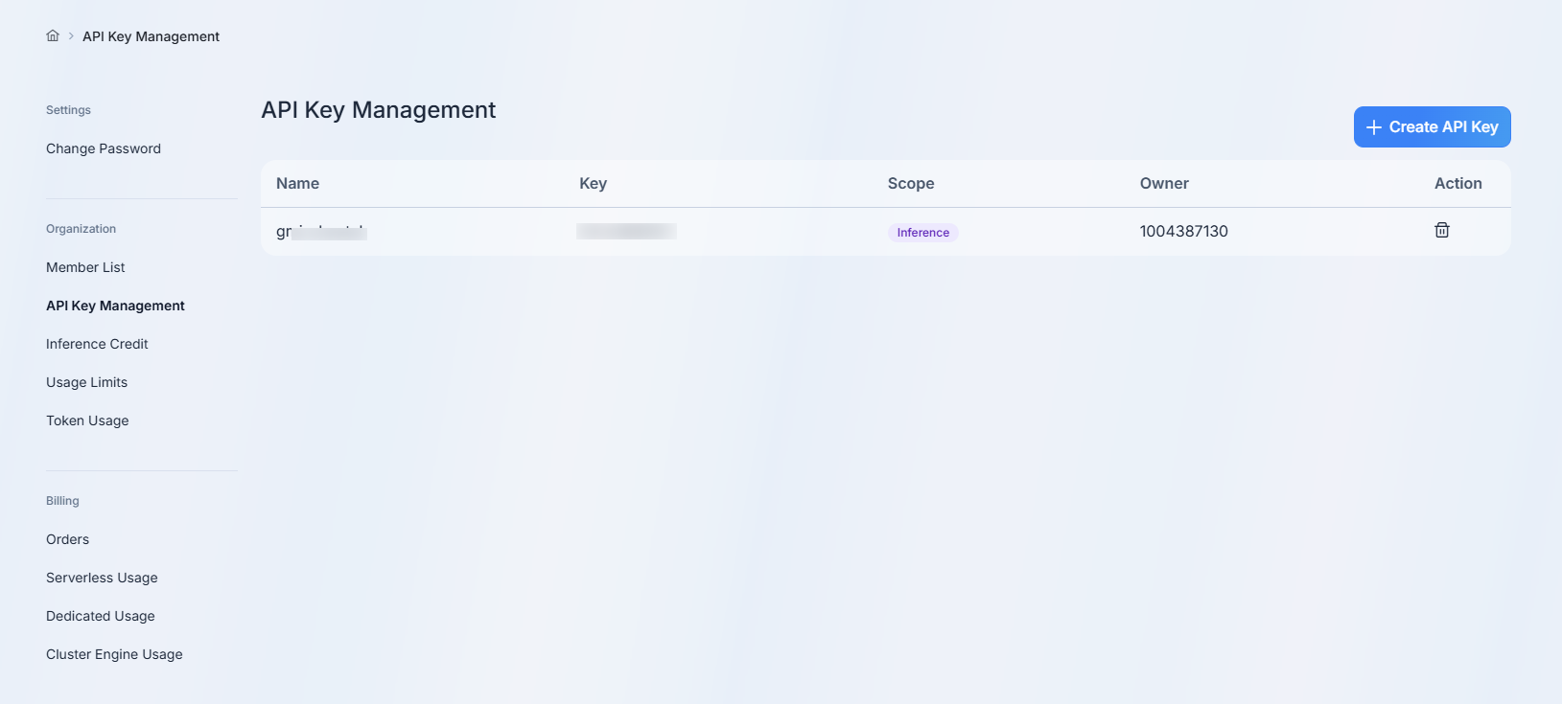Open Token Usage page

(87, 420)
